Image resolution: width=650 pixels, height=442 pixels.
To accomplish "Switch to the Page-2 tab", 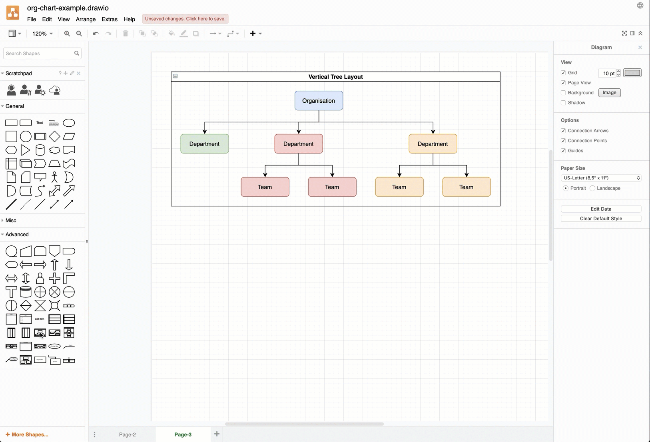I will coord(127,434).
